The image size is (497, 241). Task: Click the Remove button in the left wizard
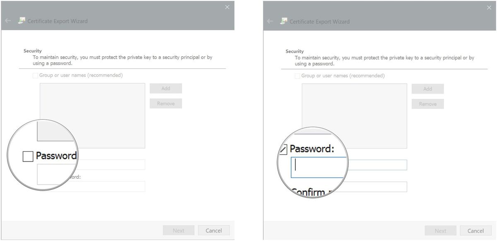click(166, 103)
